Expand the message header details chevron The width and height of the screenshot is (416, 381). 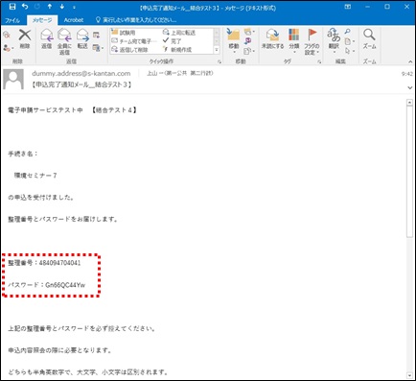[410, 87]
